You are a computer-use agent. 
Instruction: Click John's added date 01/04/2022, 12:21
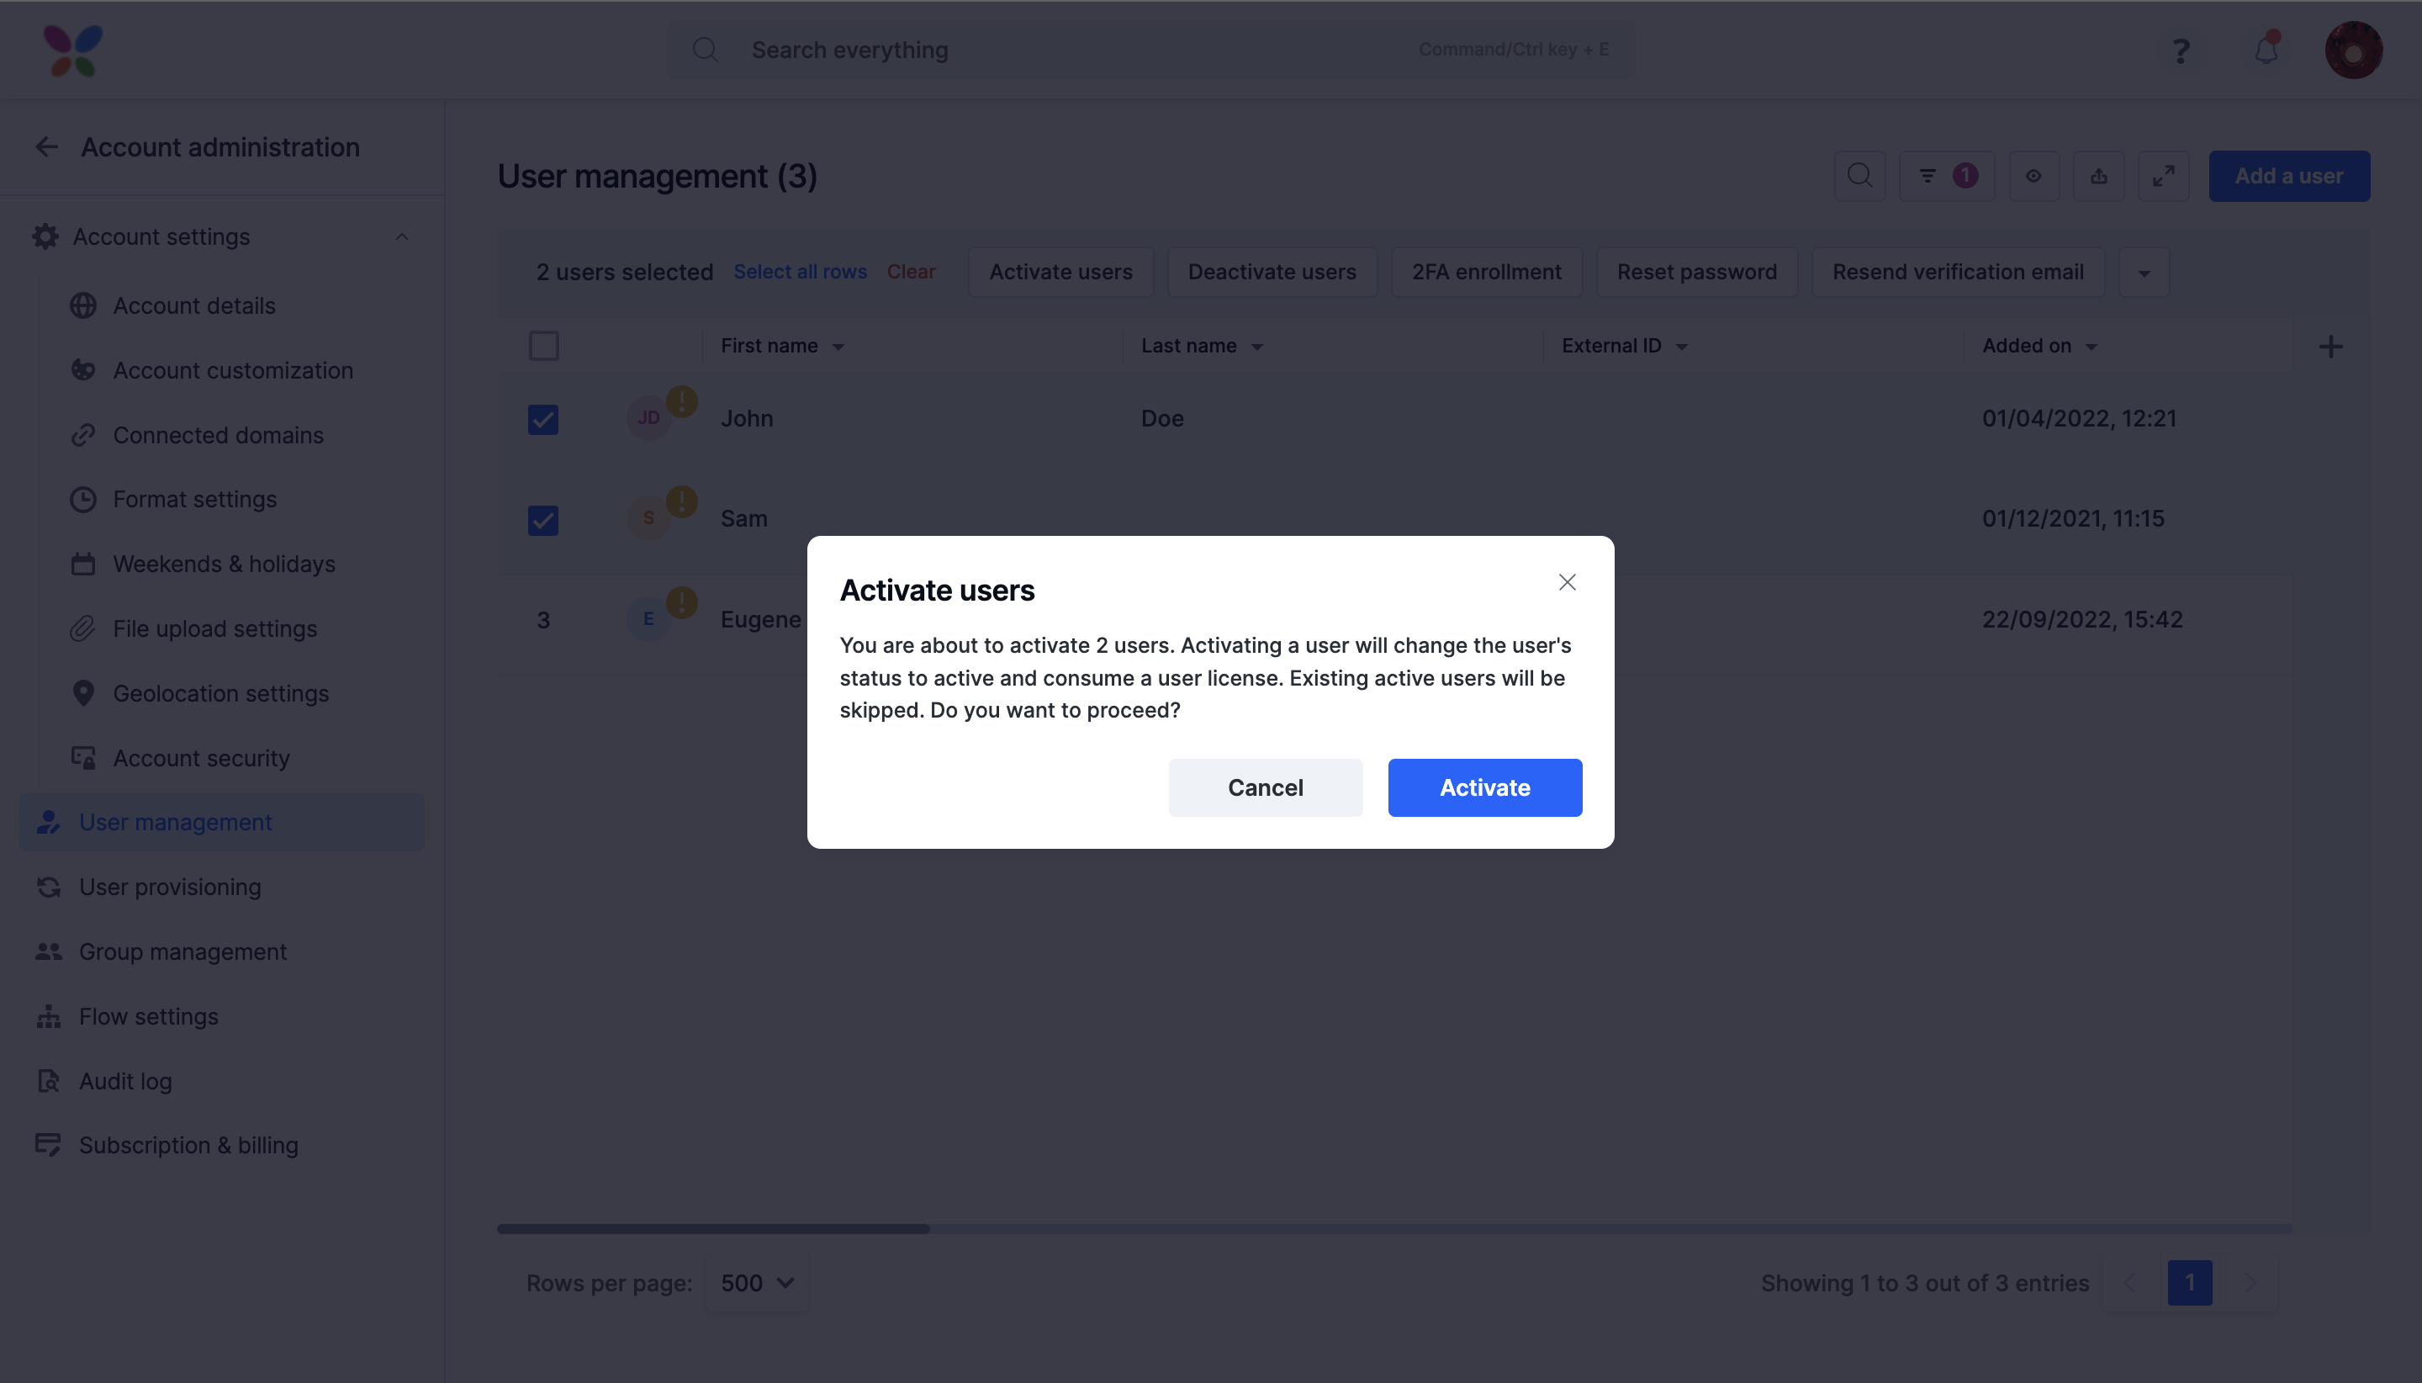(2079, 419)
